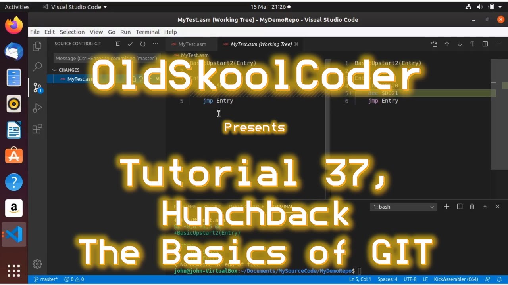Click 'Ln 5, Col 1' in status bar

click(360, 279)
